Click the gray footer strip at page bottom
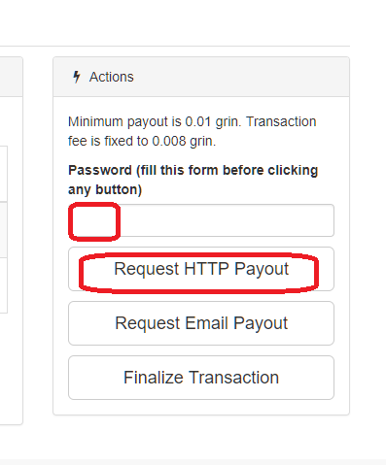The height and width of the screenshot is (465, 386). pos(193,462)
